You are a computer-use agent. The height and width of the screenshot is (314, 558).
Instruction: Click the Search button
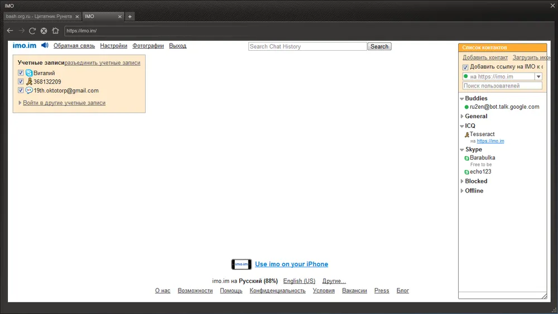point(379,46)
